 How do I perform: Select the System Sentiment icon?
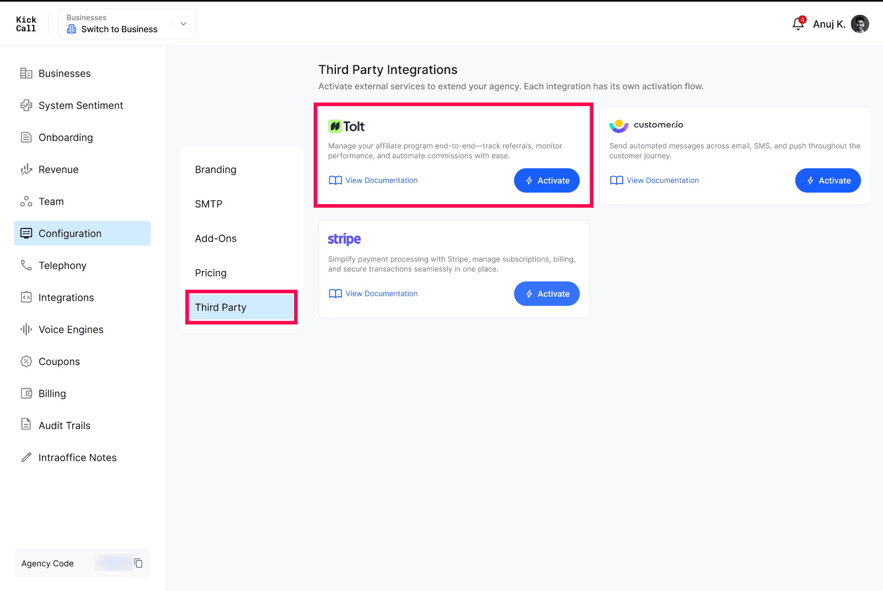(26, 105)
